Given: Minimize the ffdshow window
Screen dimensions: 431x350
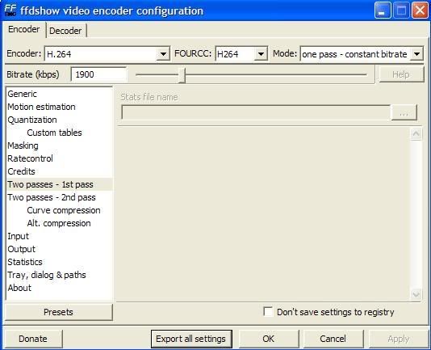Looking at the screenshot, I should [383, 11].
